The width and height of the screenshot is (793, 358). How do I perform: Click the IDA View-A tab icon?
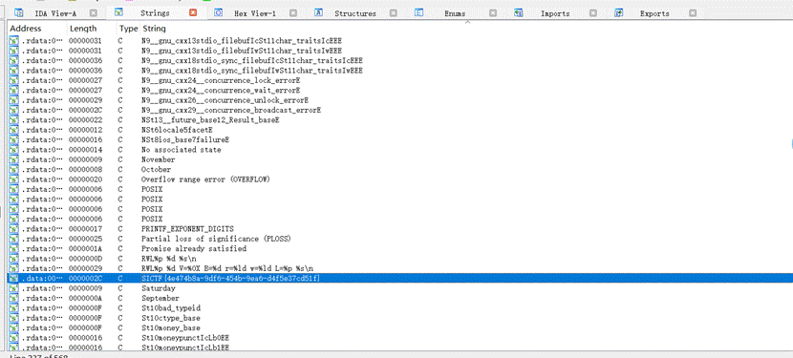[19, 13]
